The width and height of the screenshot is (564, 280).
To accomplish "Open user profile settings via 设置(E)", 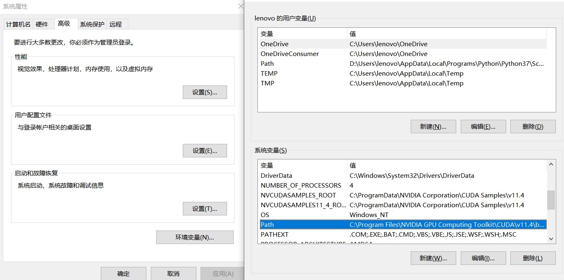I will [x=205, y=150].
